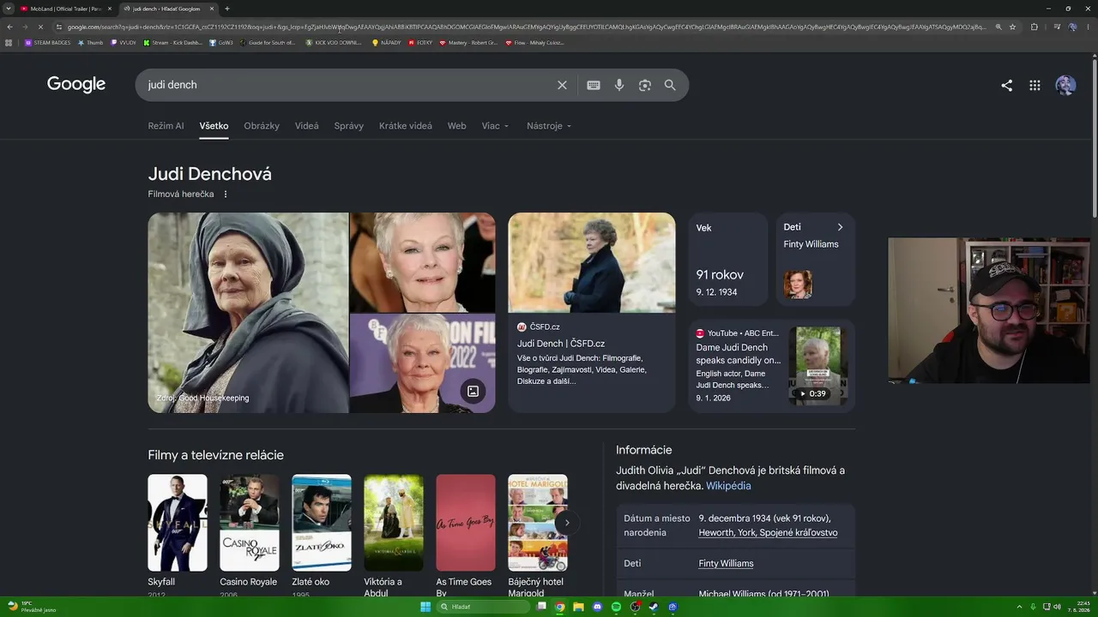Open the Google apps grid
This screenshot has width=1098, height=617.
(1035, 85)
